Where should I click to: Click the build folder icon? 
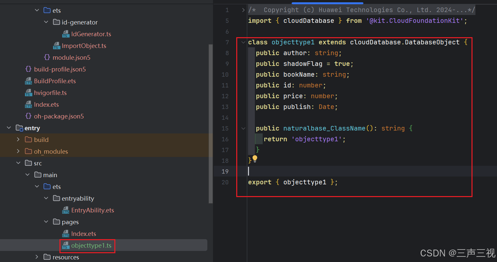[x=28, y=140]
